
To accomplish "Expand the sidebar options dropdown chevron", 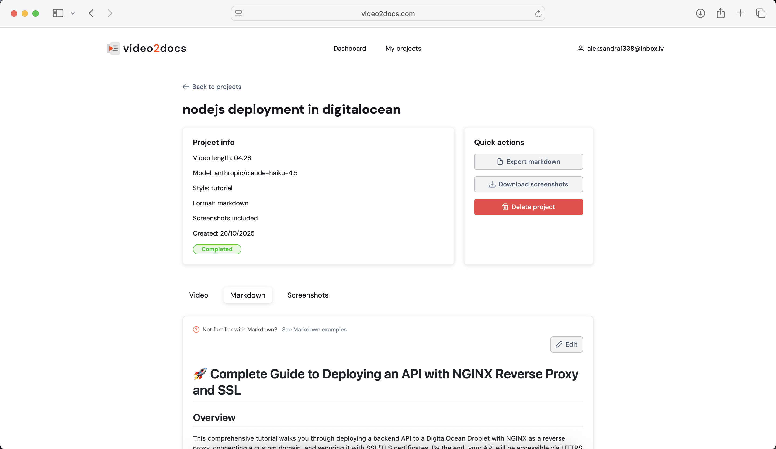I will [73, 13].
